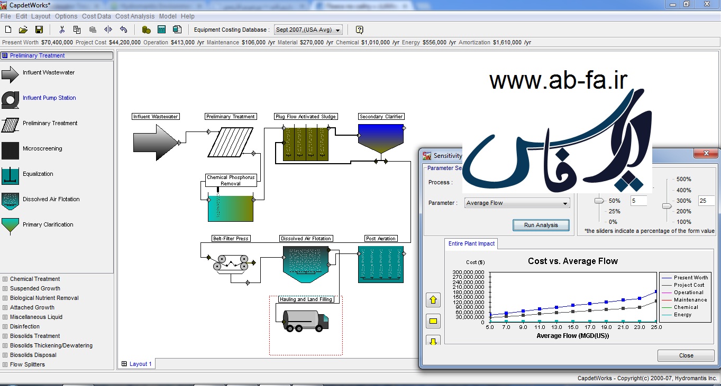Viewport: 721px width, 386px height.
Task: Expand the Disinfection category
Action: (25, 326)
